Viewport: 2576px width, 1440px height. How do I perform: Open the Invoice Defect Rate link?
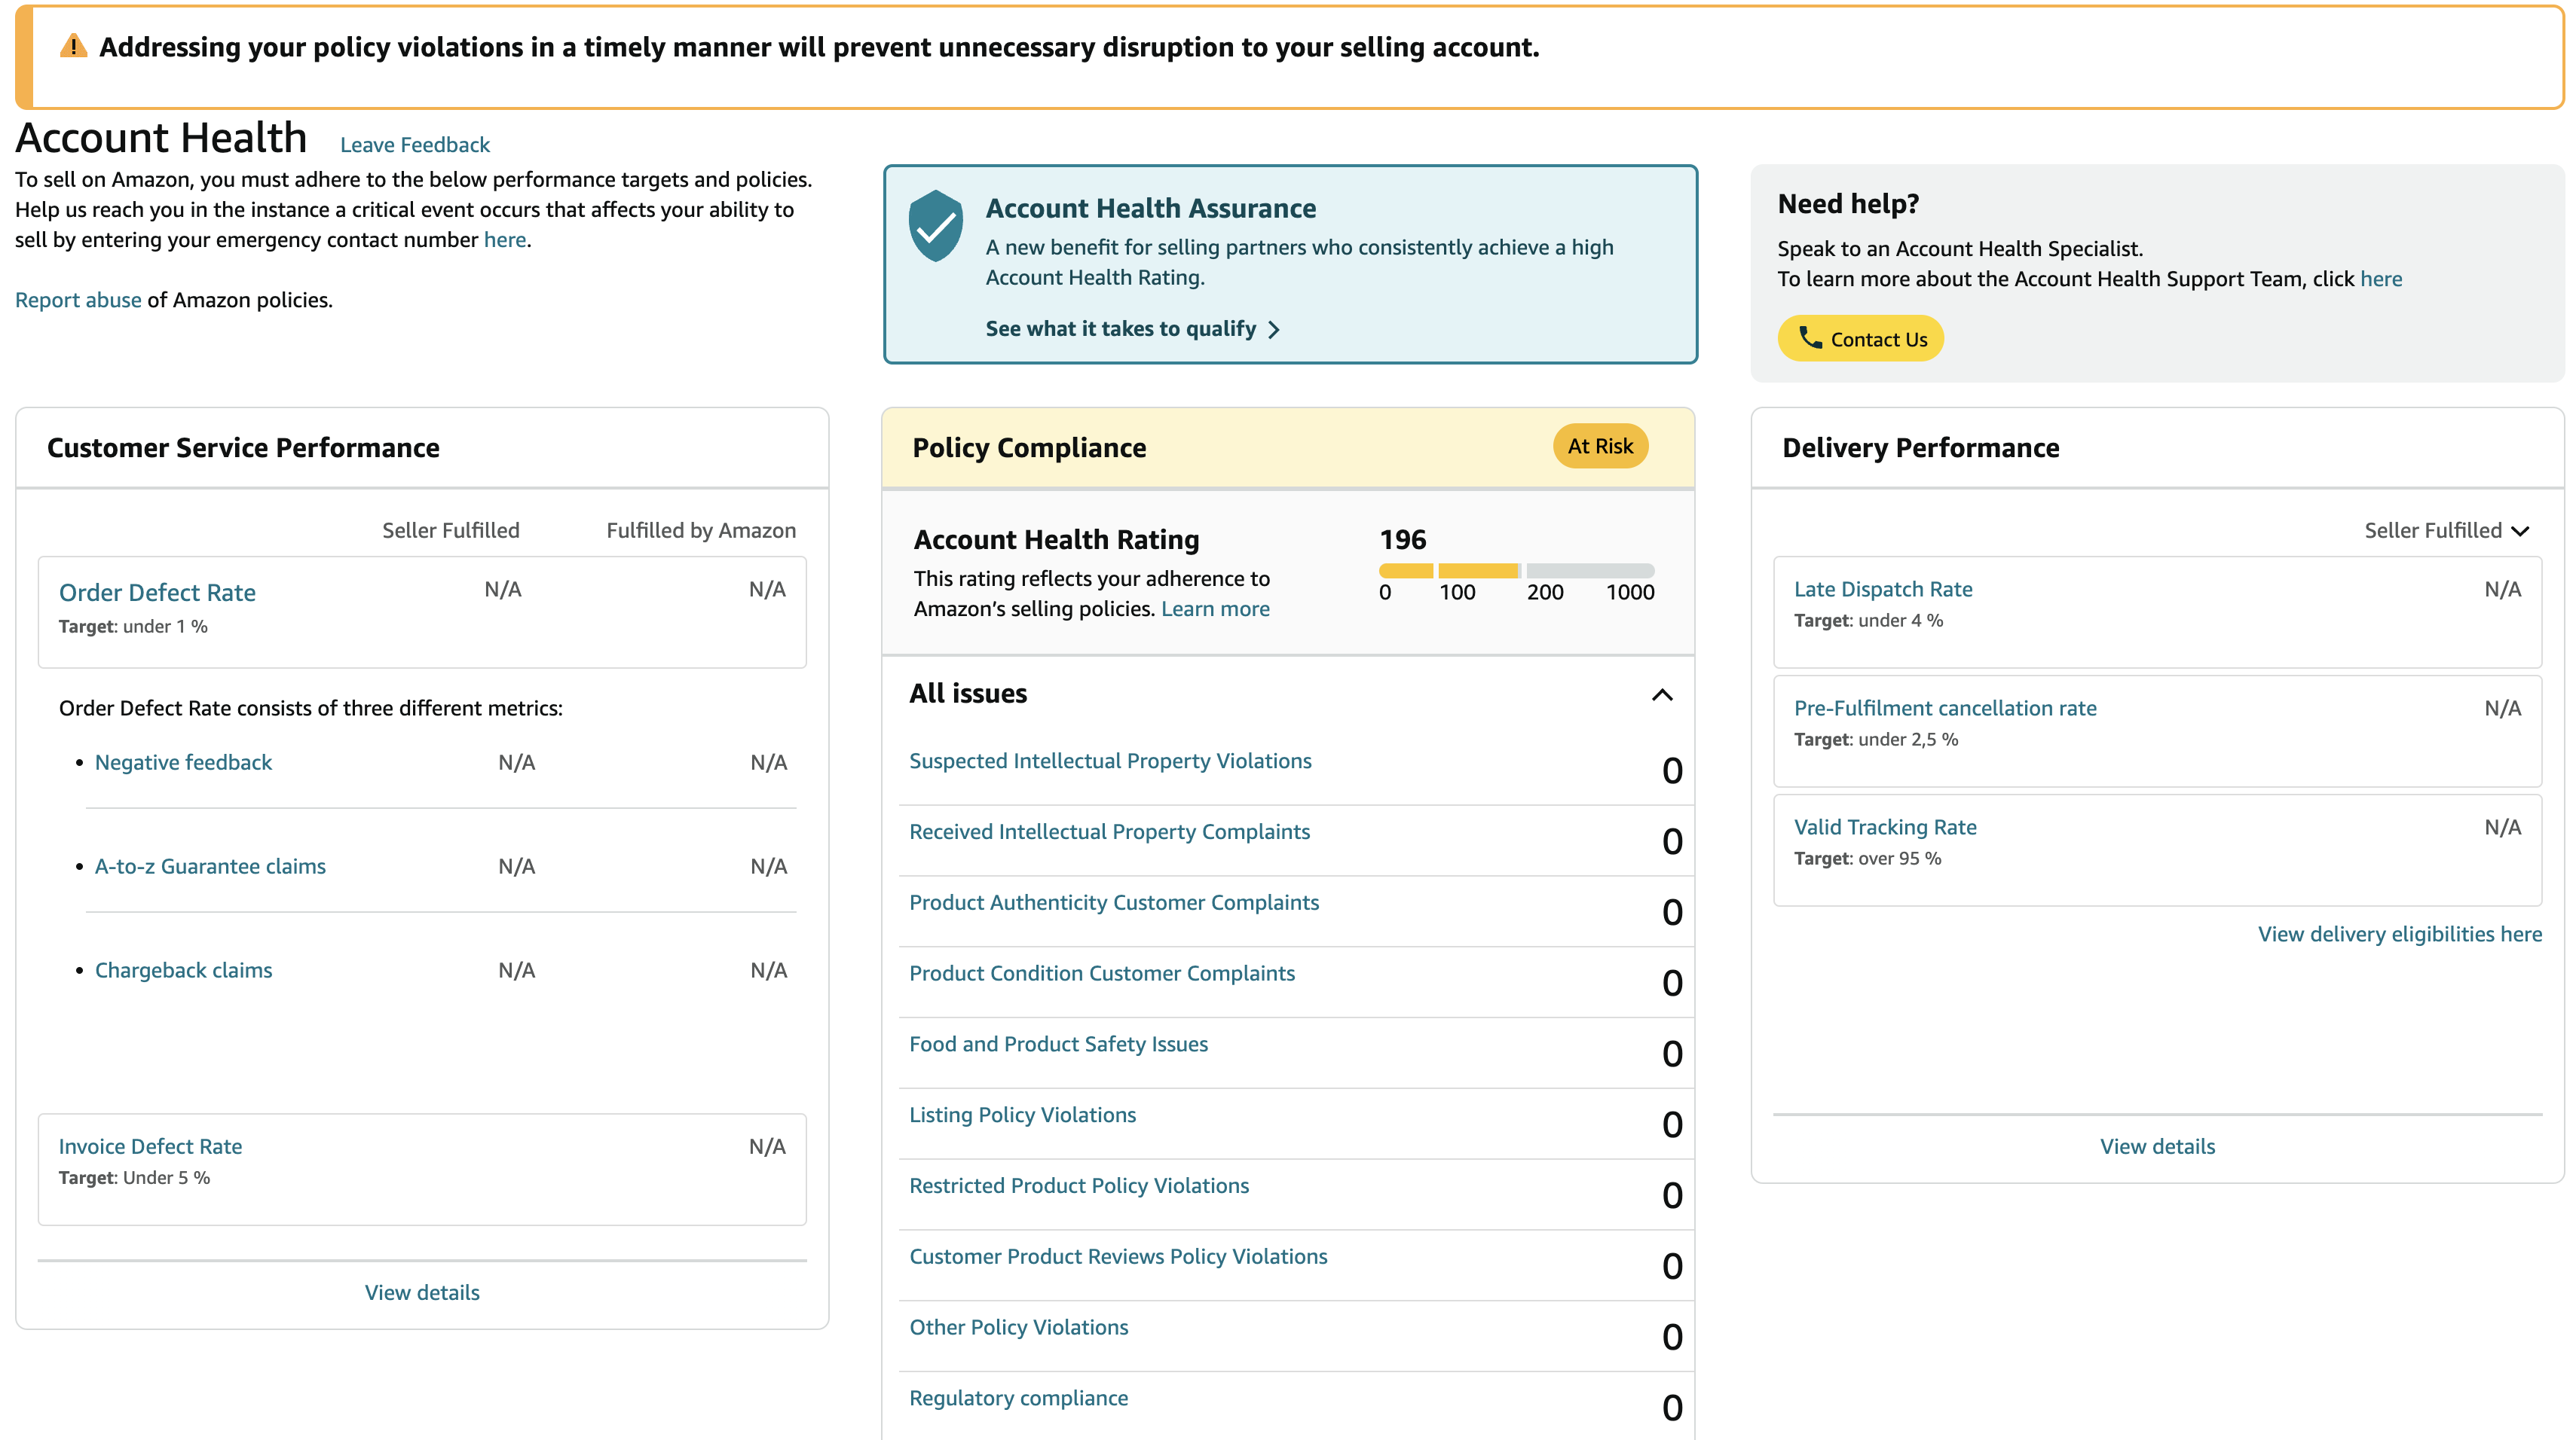[150, 1146]
